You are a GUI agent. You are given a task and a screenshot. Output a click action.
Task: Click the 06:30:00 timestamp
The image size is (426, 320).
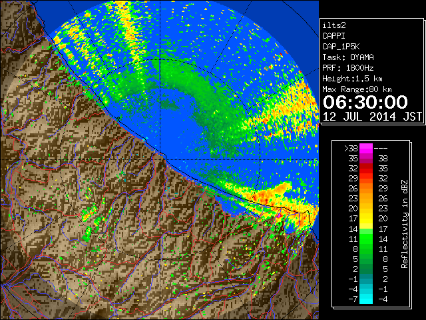(x=365, y=102)
